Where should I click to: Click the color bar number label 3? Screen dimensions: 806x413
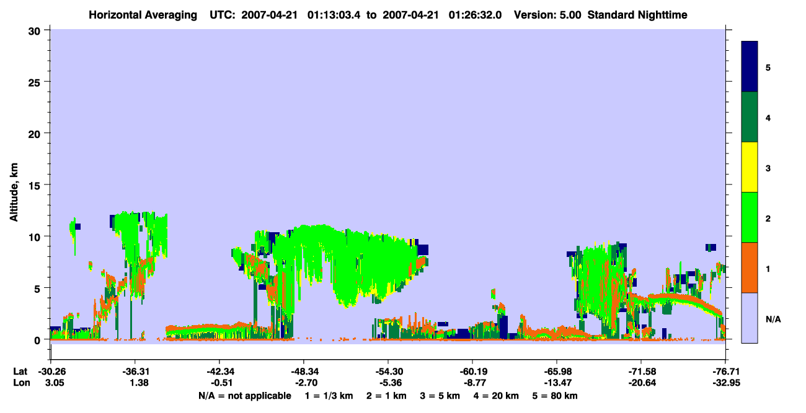pos(768,168)
